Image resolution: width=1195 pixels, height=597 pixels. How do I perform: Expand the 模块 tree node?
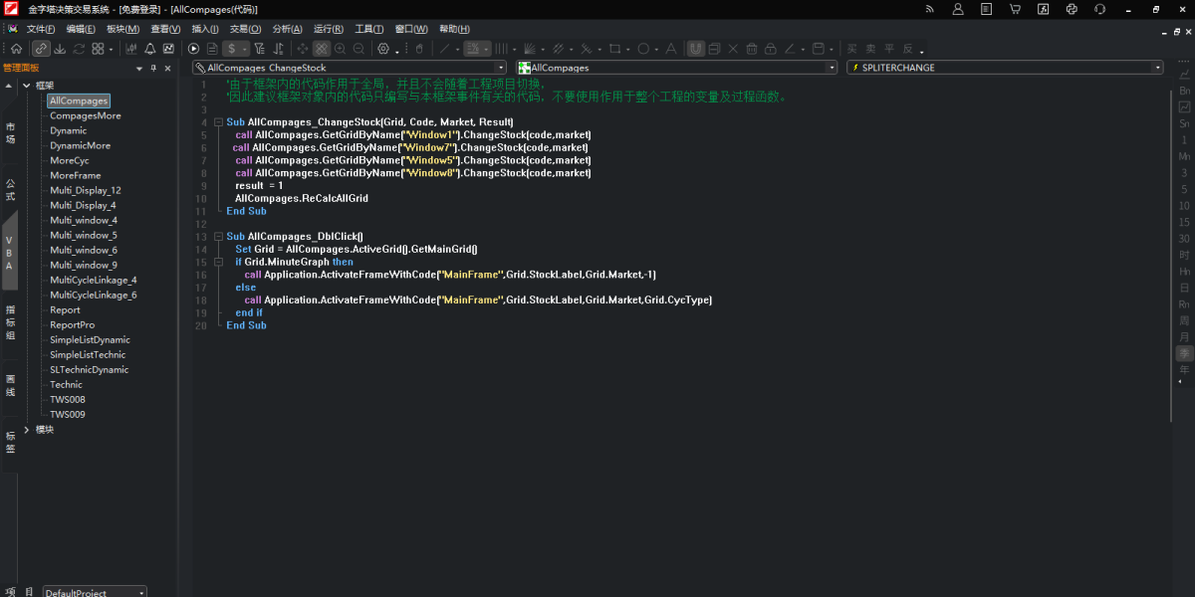[x=26, y=430]
